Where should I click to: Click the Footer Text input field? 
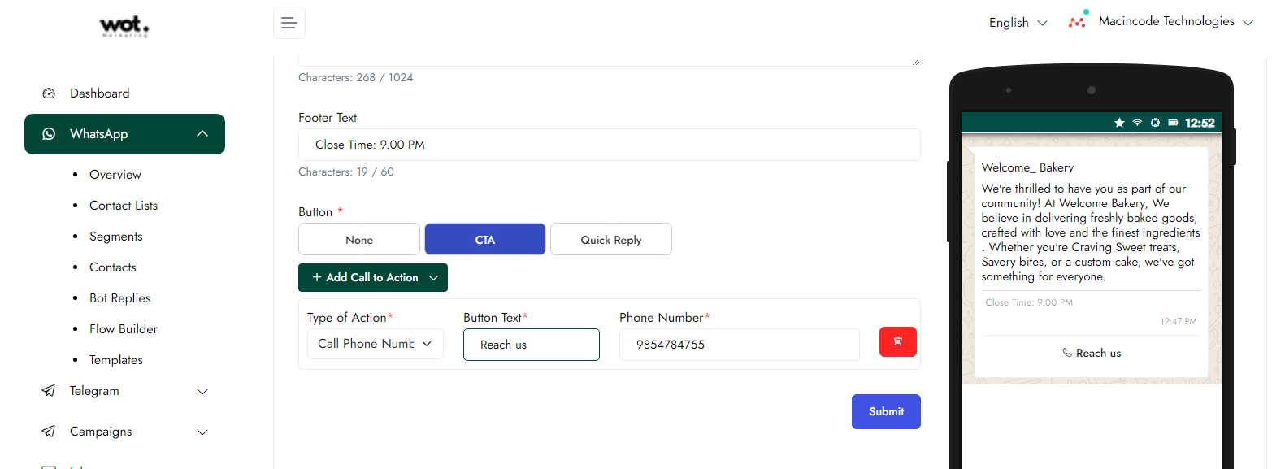click(609, 145)
